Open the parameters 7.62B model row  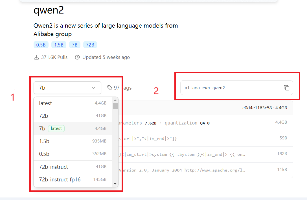(x=206, y=123)
